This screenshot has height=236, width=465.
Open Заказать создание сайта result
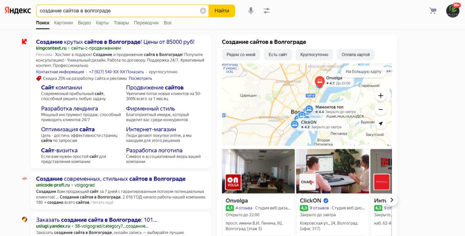pyautogui.click(x=96, y=220)
